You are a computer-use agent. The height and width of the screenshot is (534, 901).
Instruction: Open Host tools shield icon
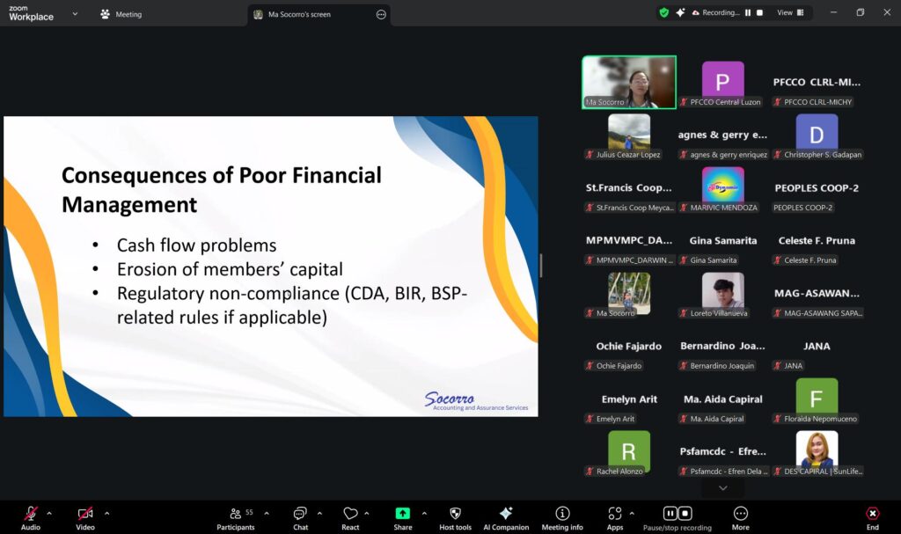point(455,514)
